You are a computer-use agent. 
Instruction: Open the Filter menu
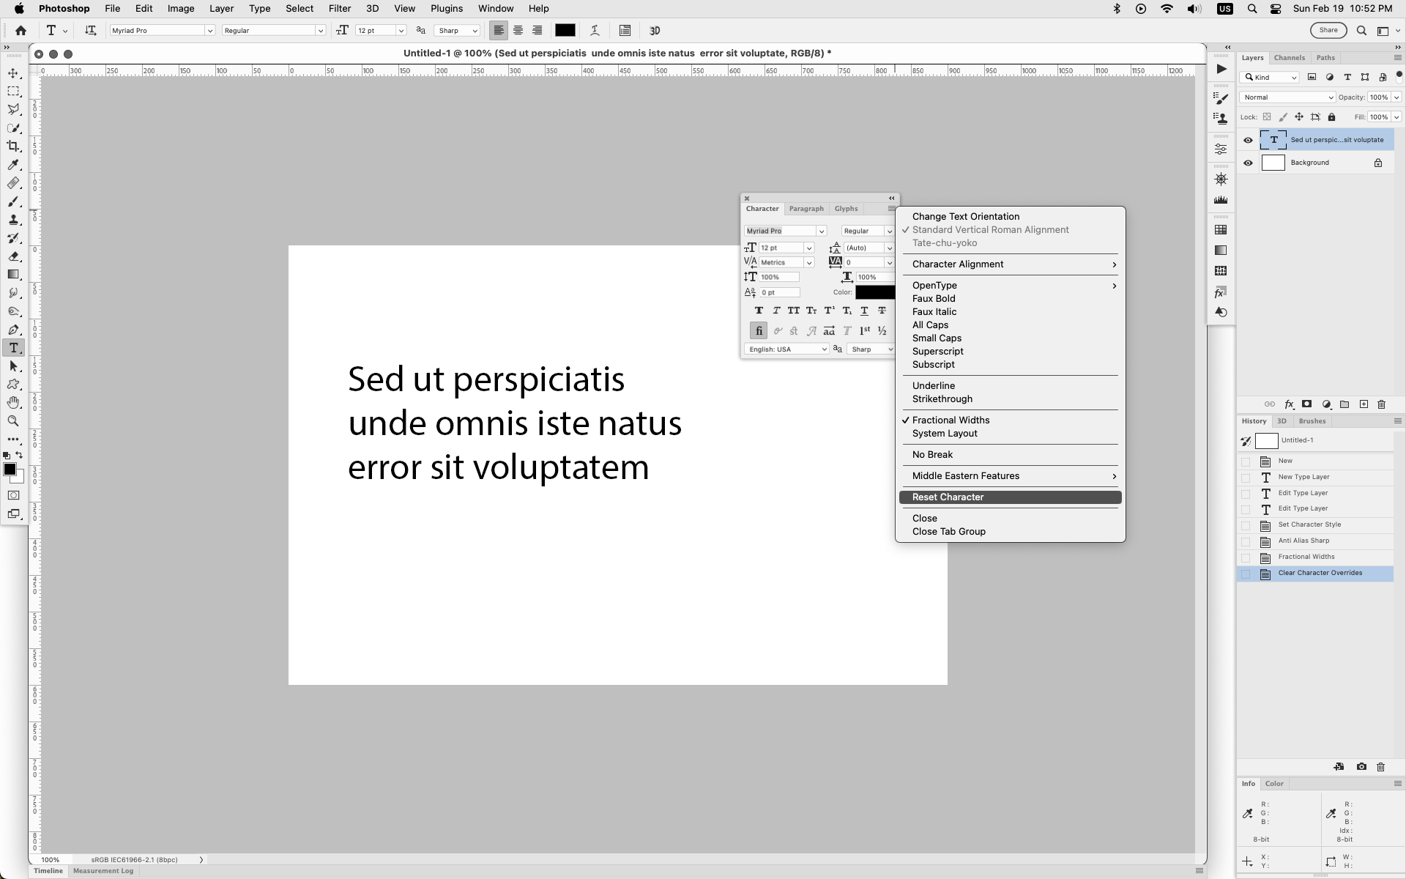(x=339, y=8)
